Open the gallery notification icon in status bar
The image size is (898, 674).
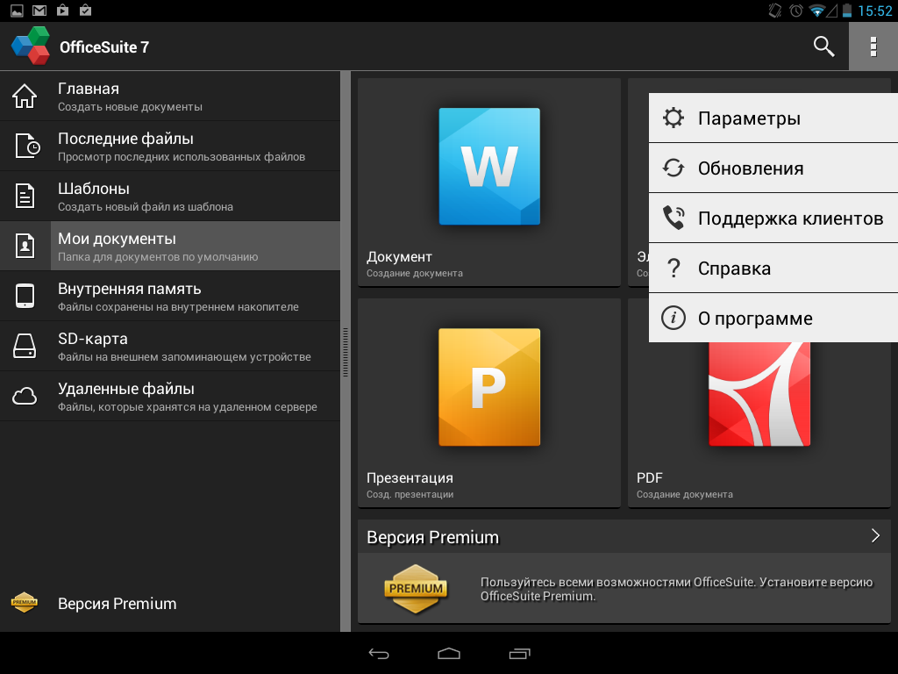coord(17,11)
